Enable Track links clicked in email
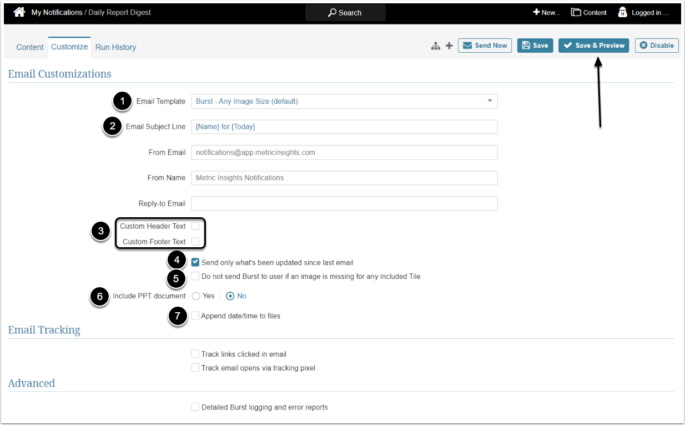685x425 pixels. (x=195, y=354)
